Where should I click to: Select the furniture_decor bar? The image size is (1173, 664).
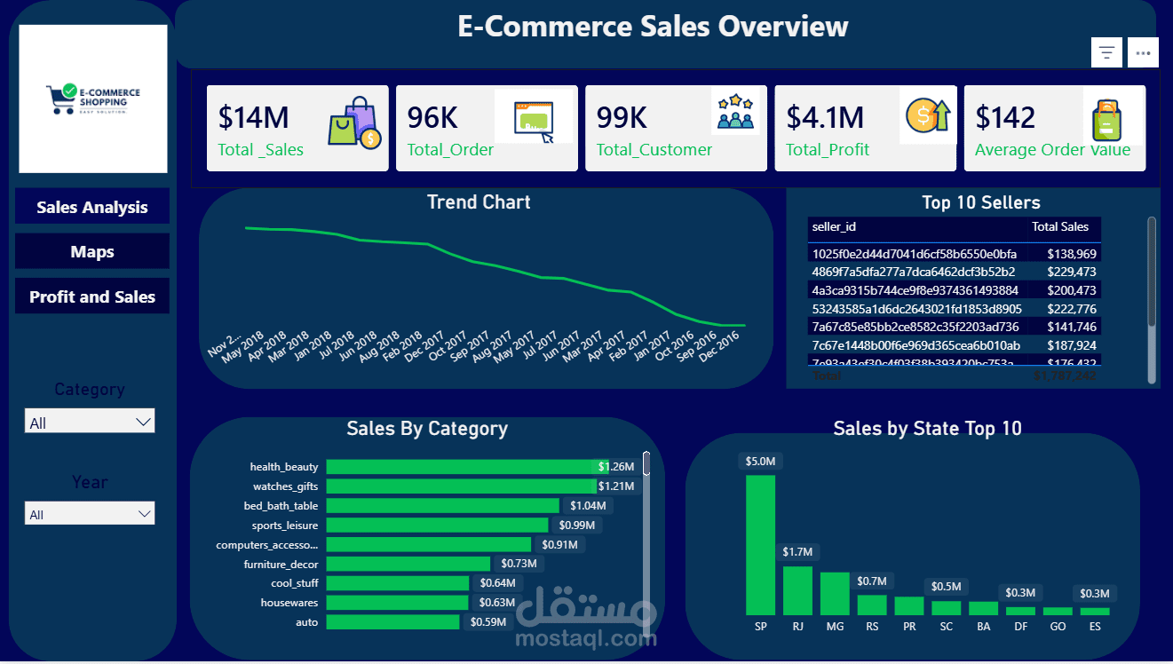[x=408, y=564]
